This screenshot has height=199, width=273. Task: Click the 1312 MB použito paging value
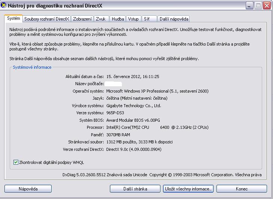point(139,142)
